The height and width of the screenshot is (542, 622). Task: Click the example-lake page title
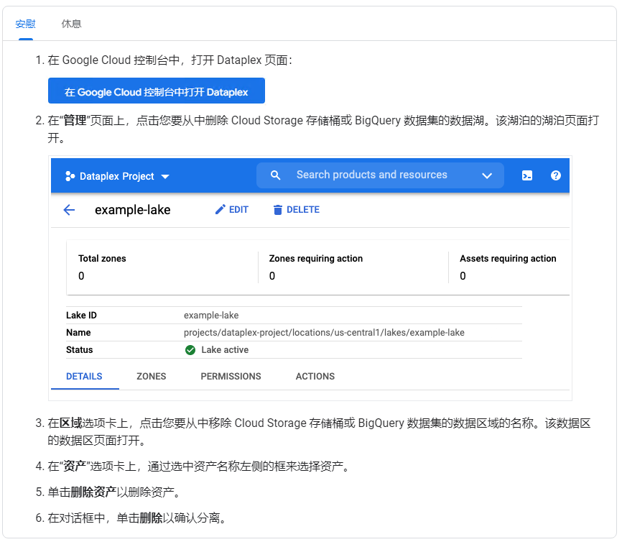click(133, 210)
